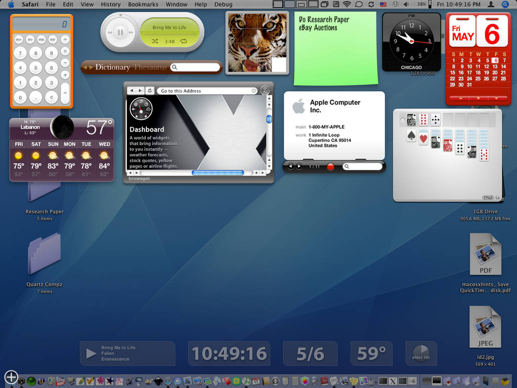Screen dimensions: 517x388
Task: Skip to previous track in iTunes widget
Action: 110,32
